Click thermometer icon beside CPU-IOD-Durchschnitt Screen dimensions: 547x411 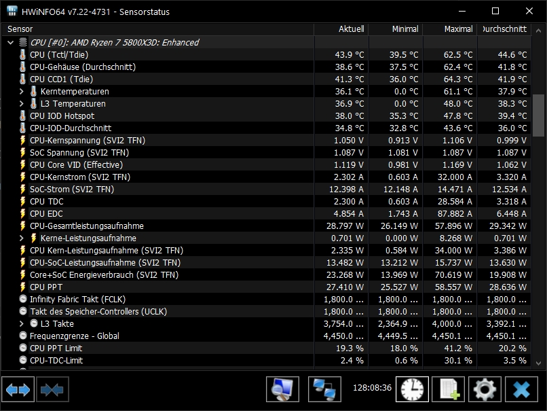(22, 128)
